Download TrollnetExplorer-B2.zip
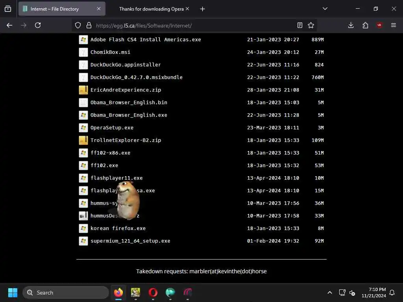The width and height of the screenshot is (403, 302). [x=126, y=140]
